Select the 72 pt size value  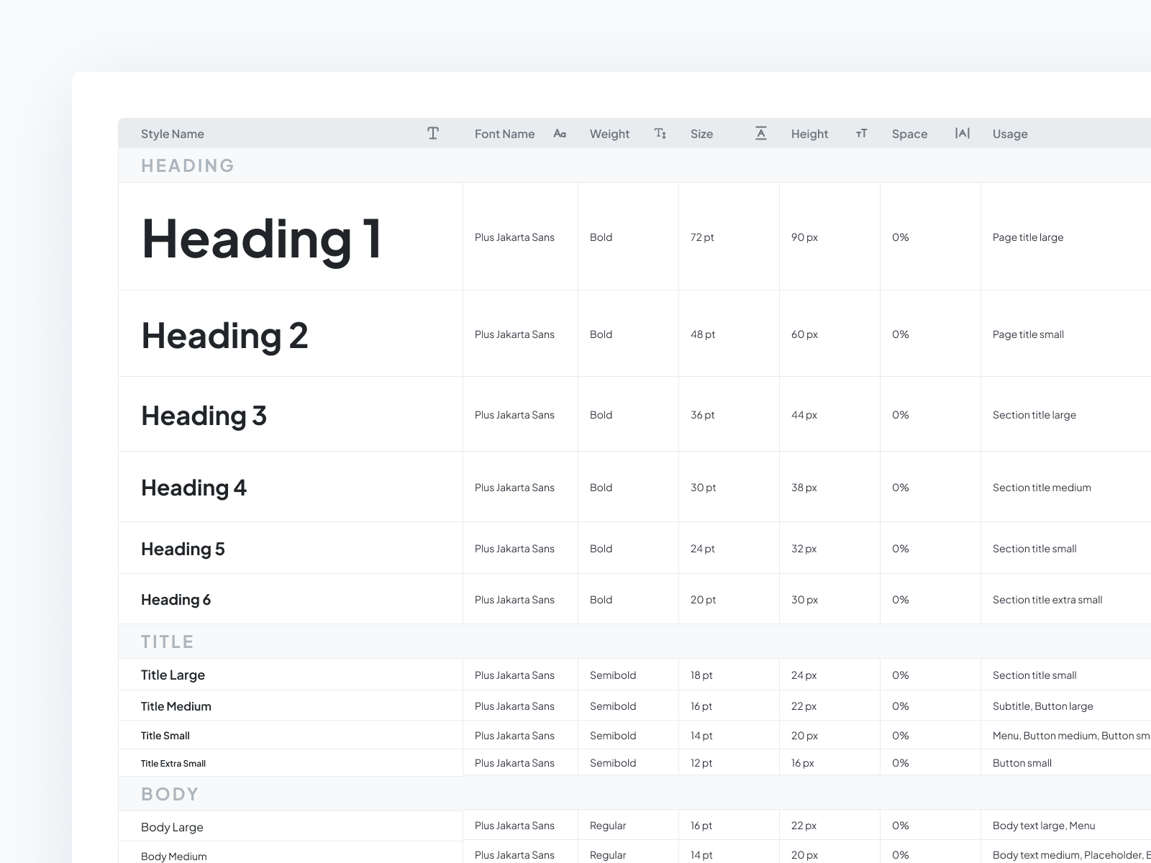coord(702,237)
